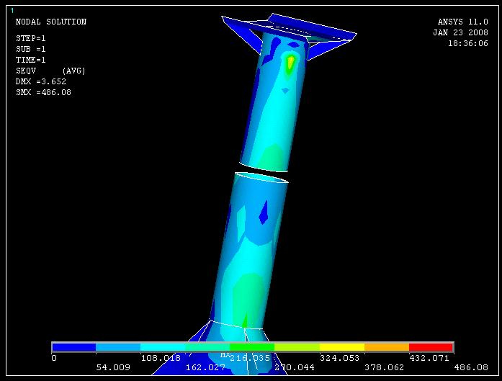Screen dimensions: 502x381
Task: Click the STEP=1 label
Action: [x=31, y=38]
